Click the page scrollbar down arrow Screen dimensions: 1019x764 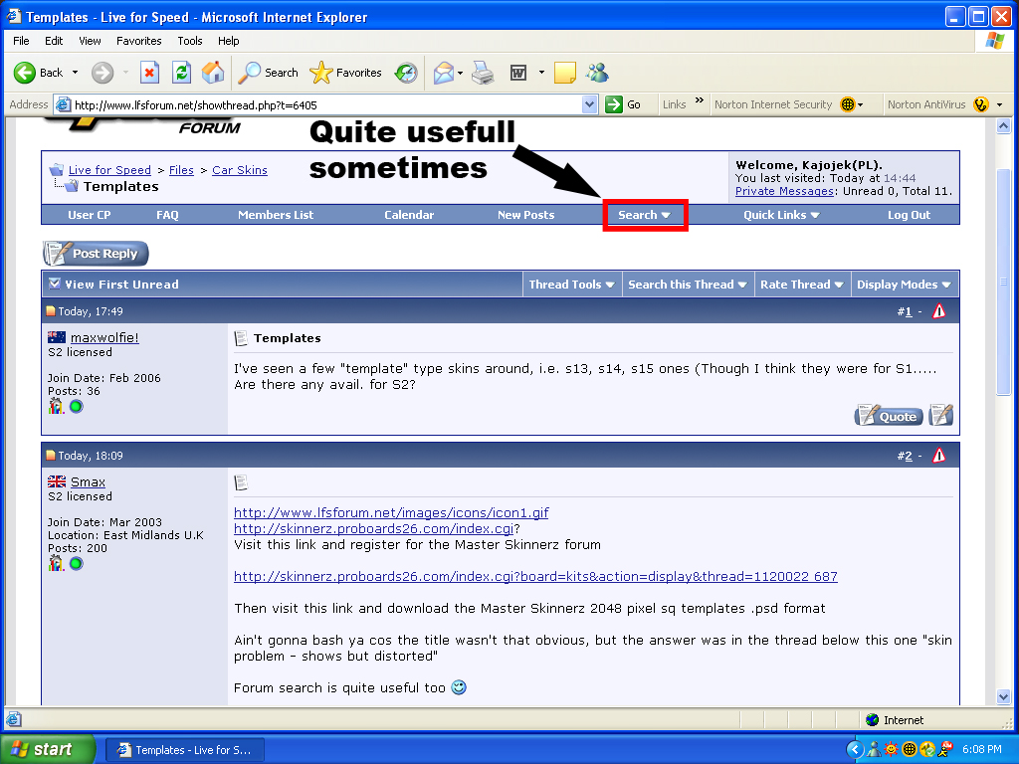point(1003,697)
